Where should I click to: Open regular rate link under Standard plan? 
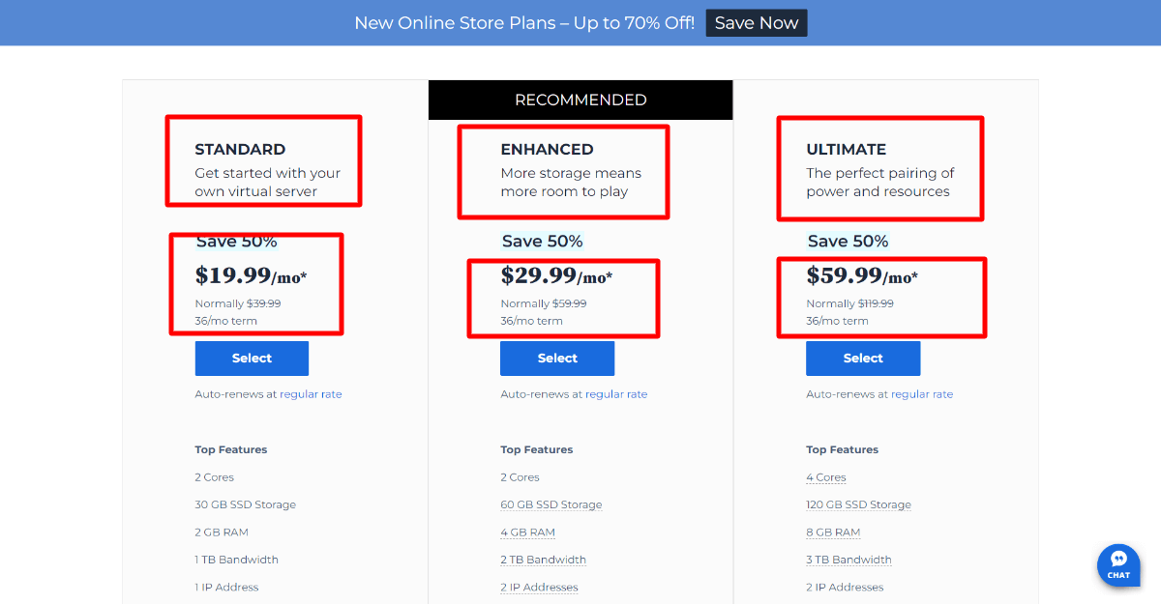click(x=311, y=394)
